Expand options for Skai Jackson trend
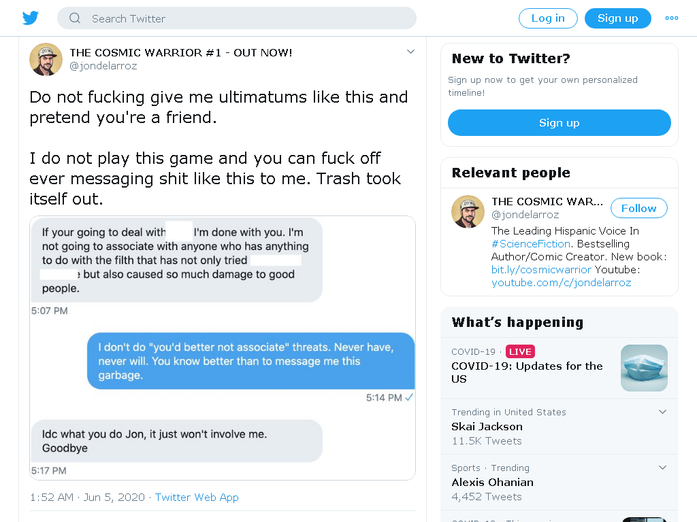Image resolution: width=697 pixels, height=522 pixels. [662, 412]
